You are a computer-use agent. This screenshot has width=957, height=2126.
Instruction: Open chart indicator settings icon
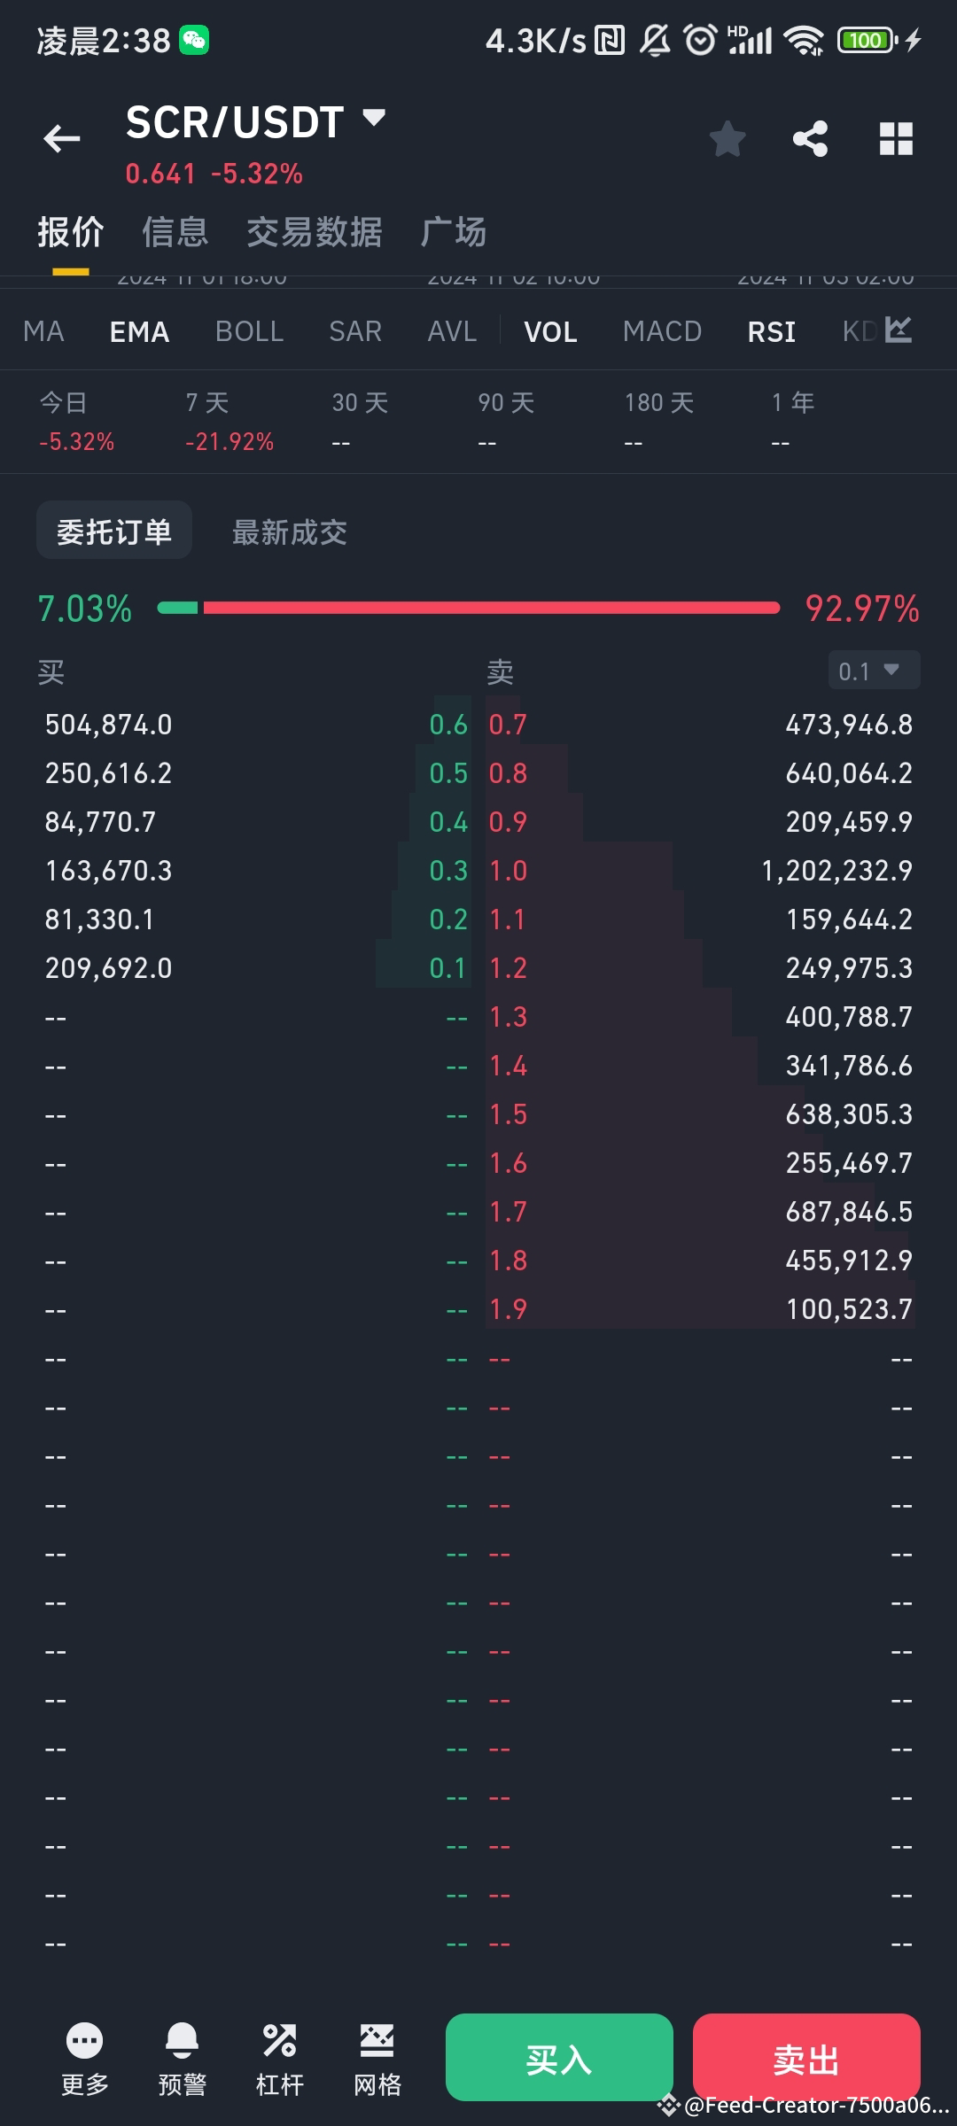[x=899, y=330]
